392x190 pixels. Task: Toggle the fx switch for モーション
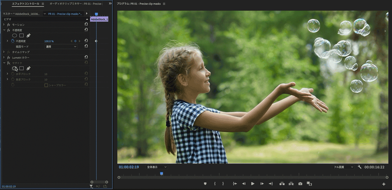point(9,25)
